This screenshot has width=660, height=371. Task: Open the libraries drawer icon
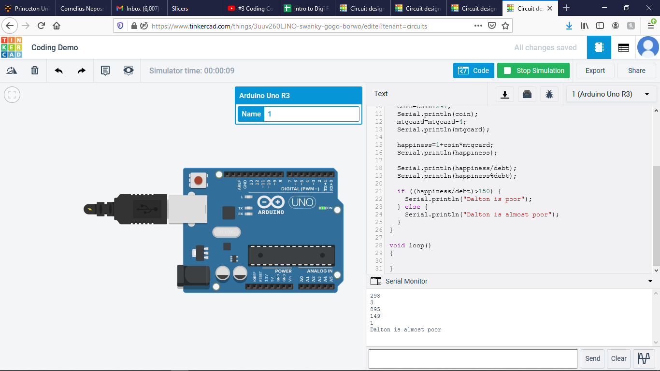[527, 94]
